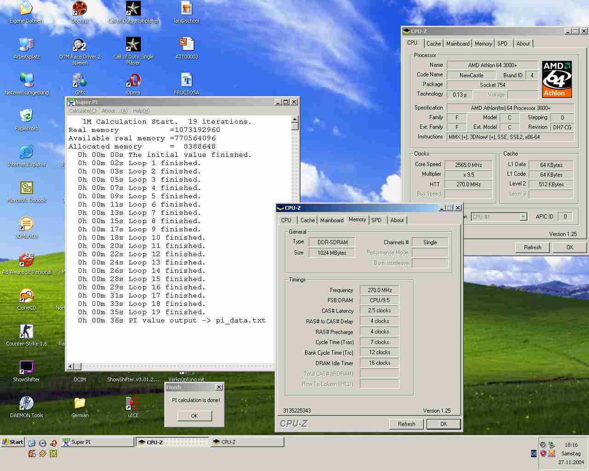The image size is (589, 471).
Task: Click the AMD Athlon 64 logo
Action: tap(556, 79)
